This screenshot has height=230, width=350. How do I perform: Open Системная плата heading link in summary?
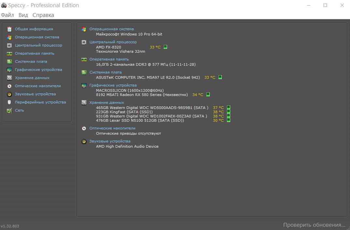pyautogui.click(x=105, y=72)
